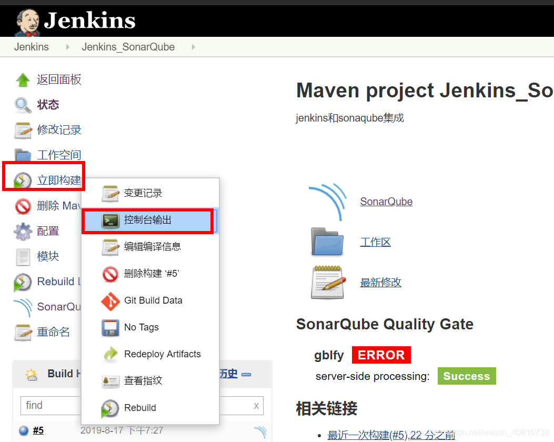The height and width of the screenshot is (442, 554).
Task: Click the green arrow Redeploy Artifacts icon
Action: [x=110, y=354]
